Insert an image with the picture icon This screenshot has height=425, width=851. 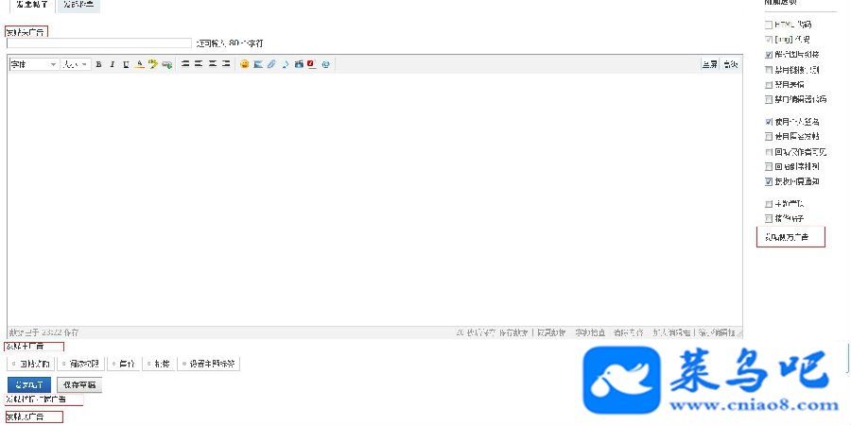coord(258,64)
